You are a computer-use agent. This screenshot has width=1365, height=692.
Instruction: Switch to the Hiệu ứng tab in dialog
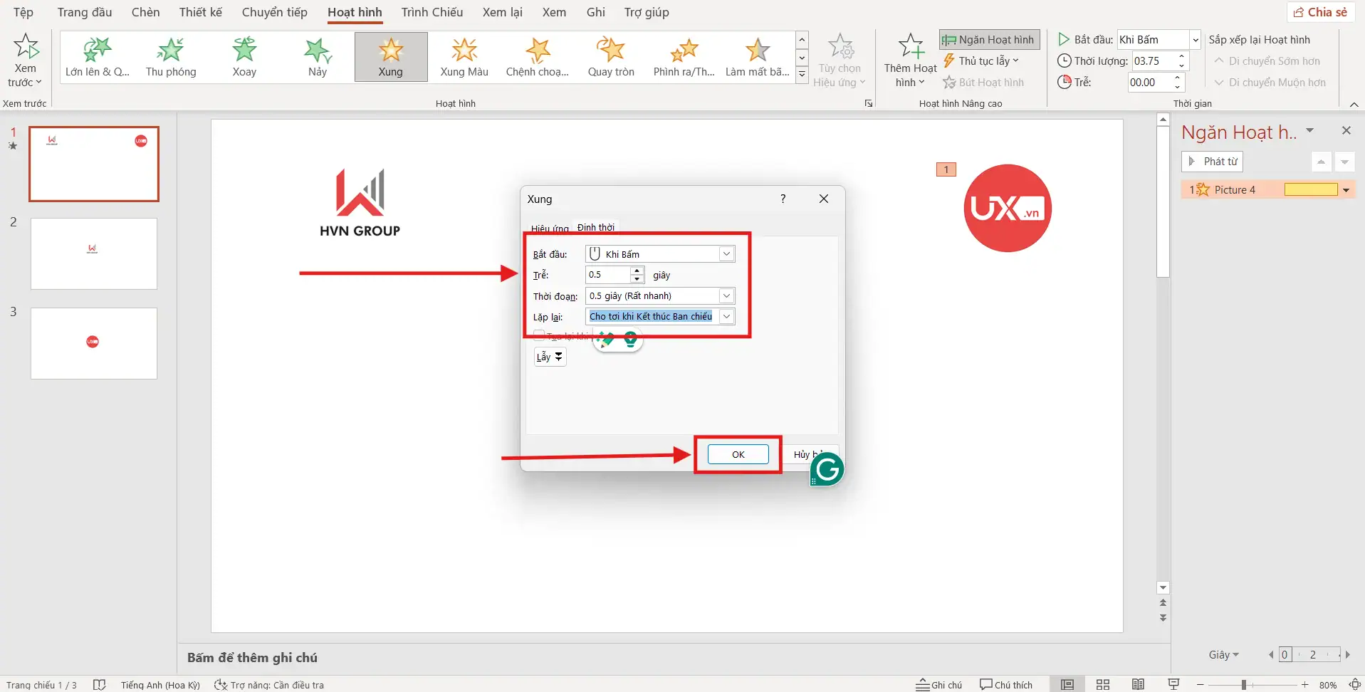[550, 229]
